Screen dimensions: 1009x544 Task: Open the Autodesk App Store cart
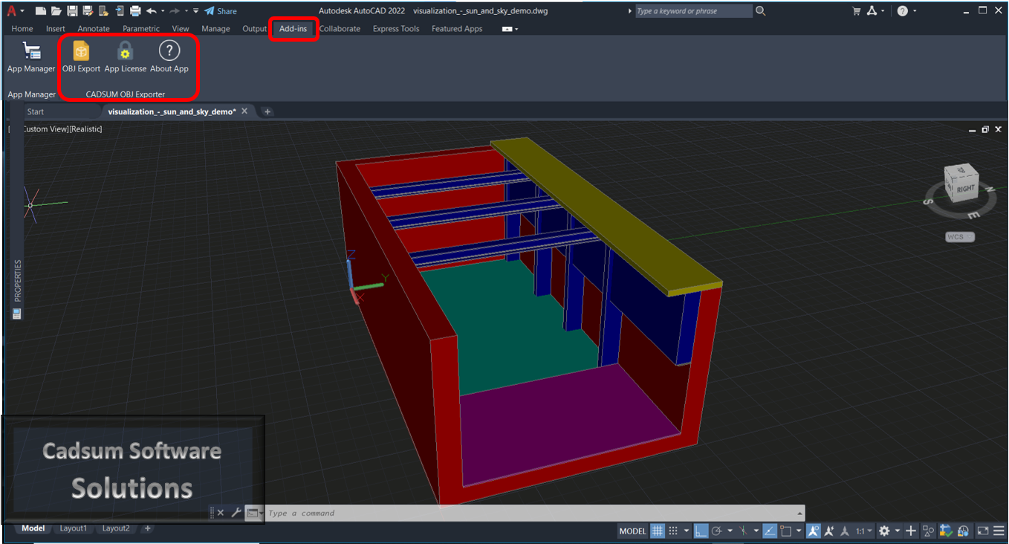(857, 11)
